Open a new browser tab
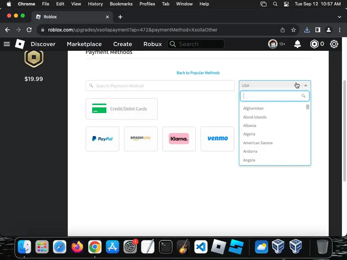This screenshot has height=260, width=347. pos(120,17)
